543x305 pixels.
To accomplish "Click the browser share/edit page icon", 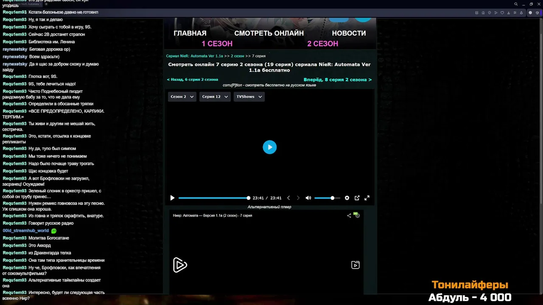I will click(477, 13).
